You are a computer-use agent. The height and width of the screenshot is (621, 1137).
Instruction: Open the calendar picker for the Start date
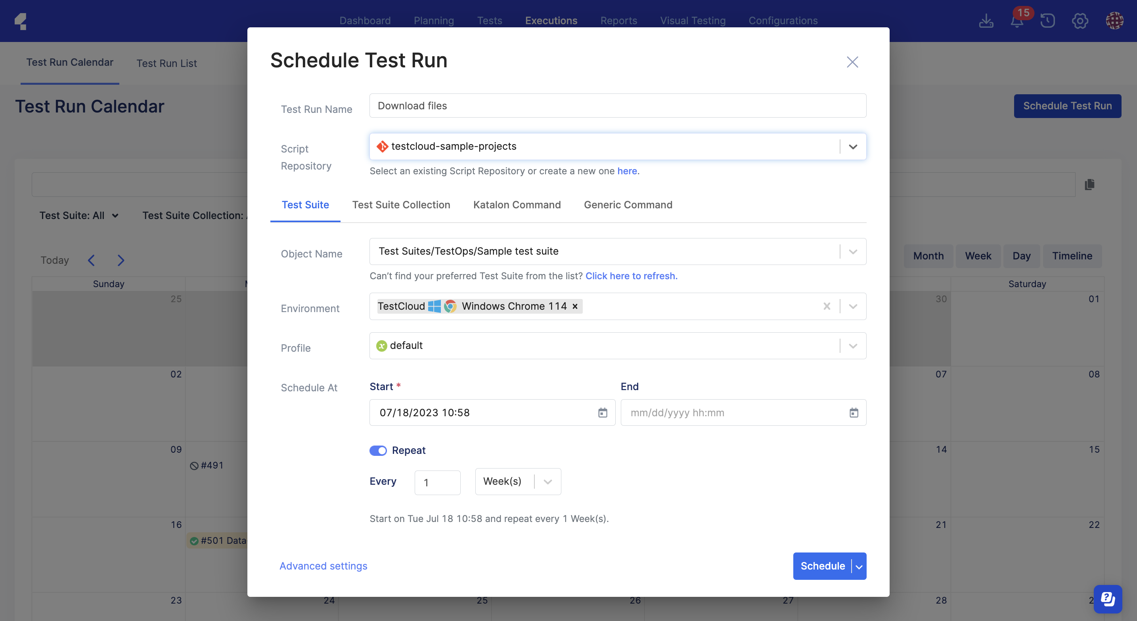click(x=603, y=413)
